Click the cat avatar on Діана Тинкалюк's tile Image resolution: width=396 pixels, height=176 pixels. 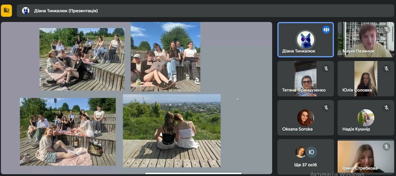pyautogui.click(x=306, y=39)
